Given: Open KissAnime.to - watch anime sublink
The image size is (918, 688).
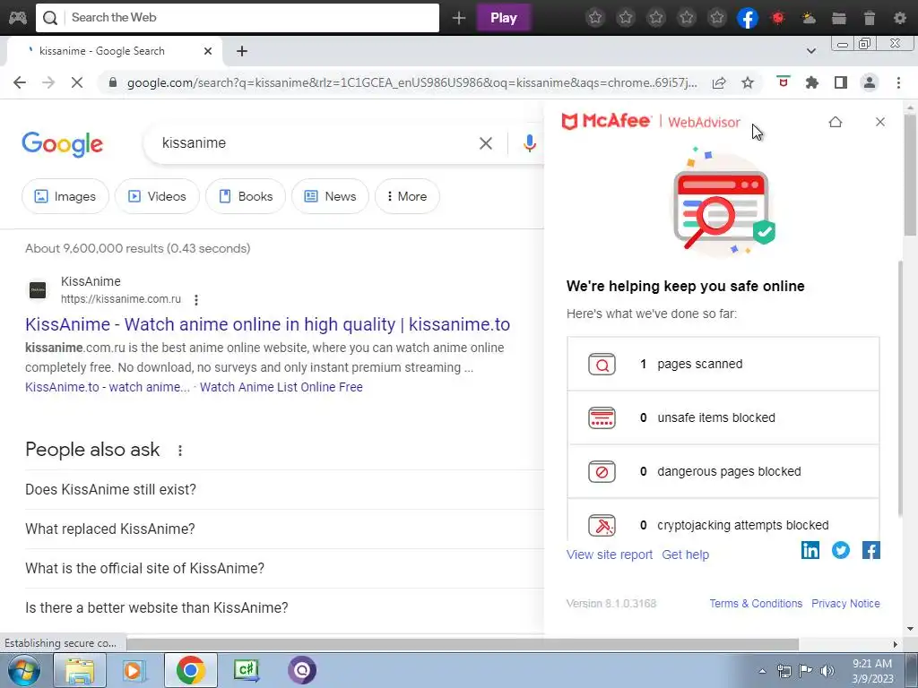Looking at the screenshot, I should tap(108, 387).
